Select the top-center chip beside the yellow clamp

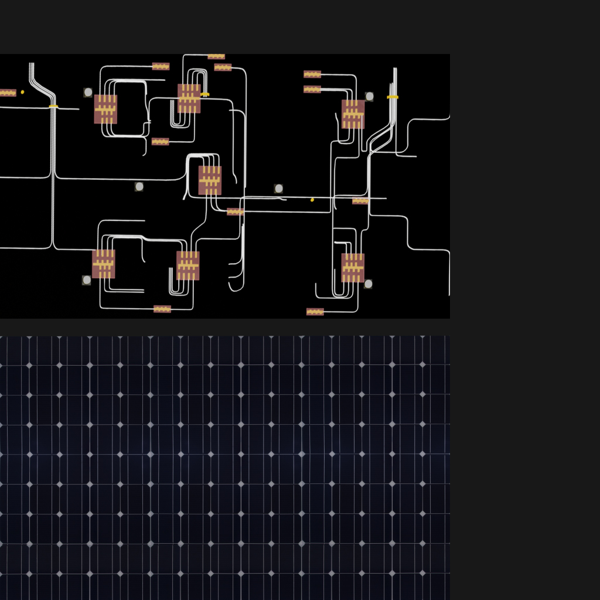click(x=189, y=98)
